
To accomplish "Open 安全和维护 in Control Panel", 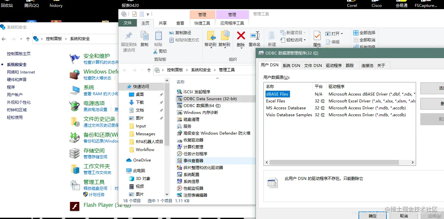I will coord(97,56).
